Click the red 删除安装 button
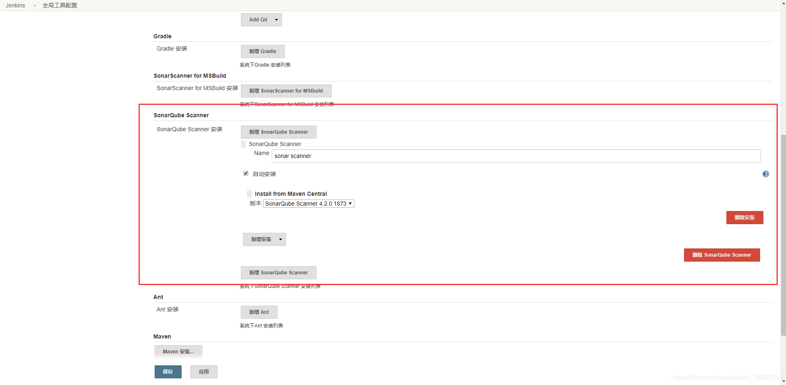 (x=745, y=218)
